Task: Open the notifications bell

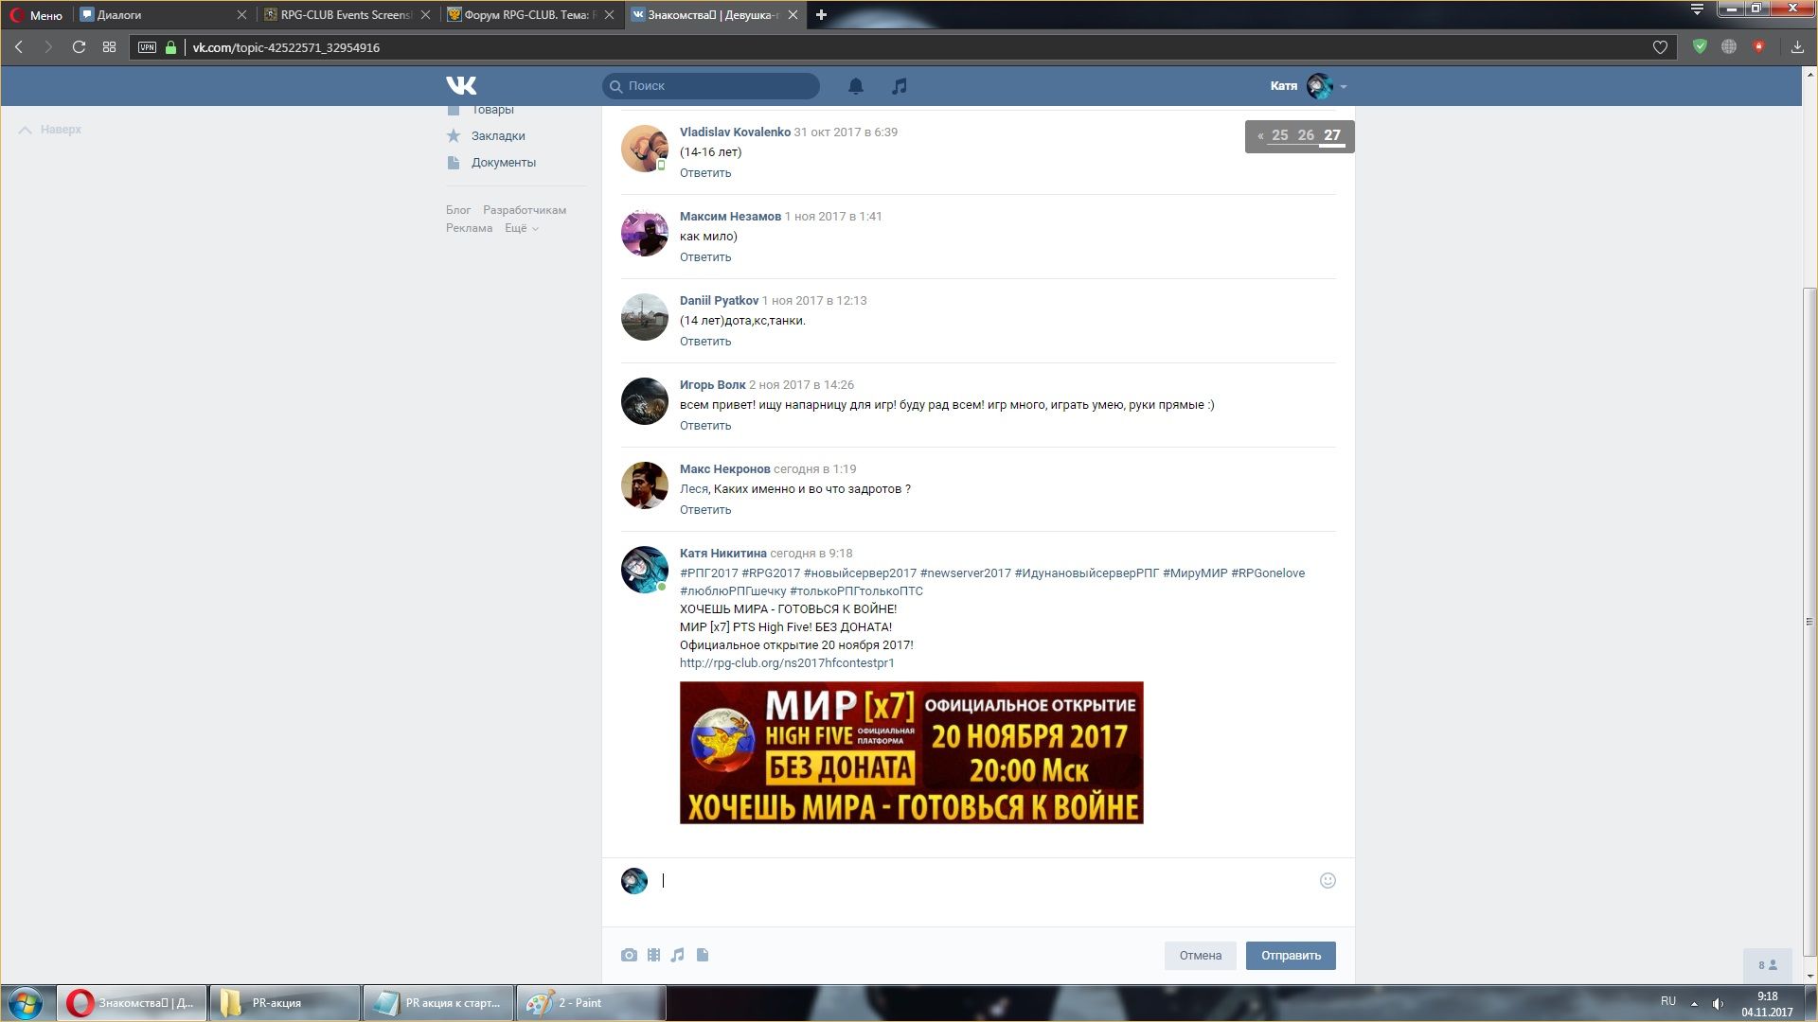Action: (855, 86)
